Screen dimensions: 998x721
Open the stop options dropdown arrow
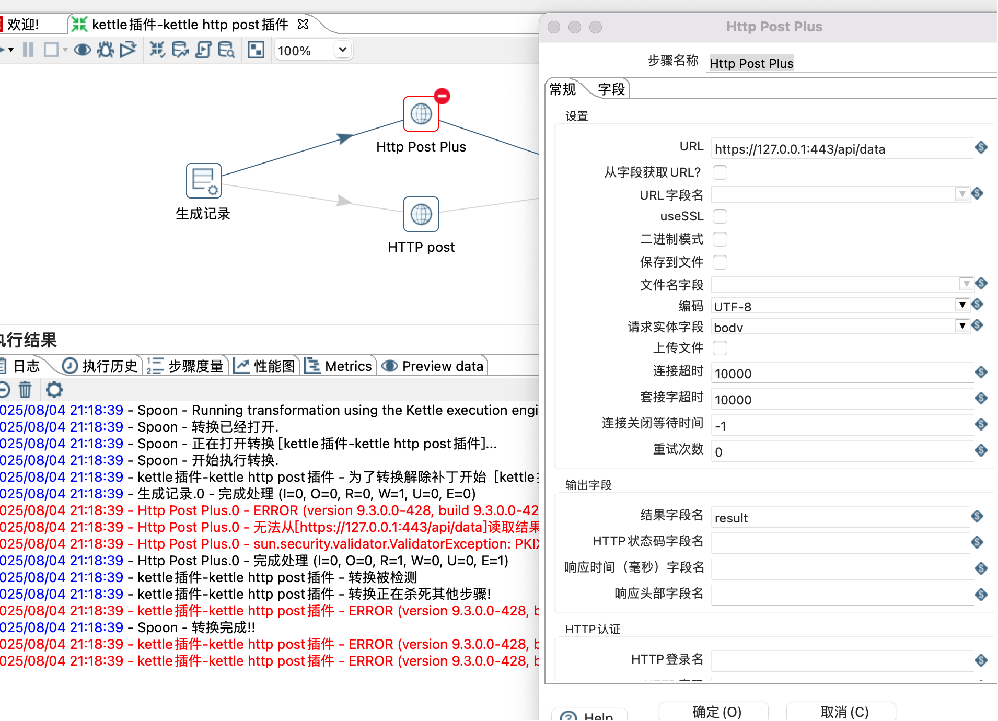[x=65, y=50]
